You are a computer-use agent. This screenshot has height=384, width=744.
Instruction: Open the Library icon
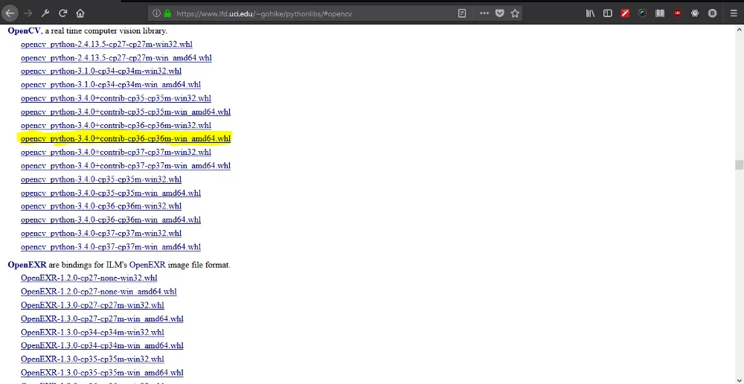[x=590, y=13]
